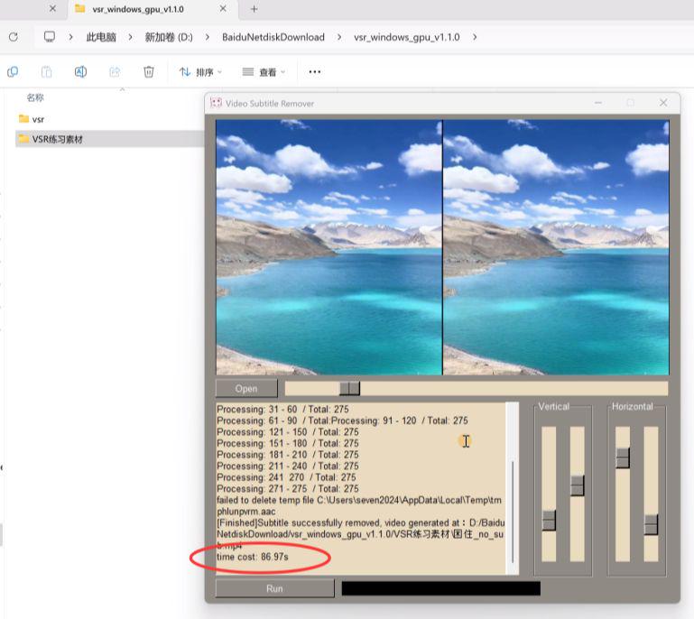The height and width of the screenshot is (619, 694).
Task: Click log line 'Processing: 211 - 240 / Total: 275'
Action: coord(288,466)
